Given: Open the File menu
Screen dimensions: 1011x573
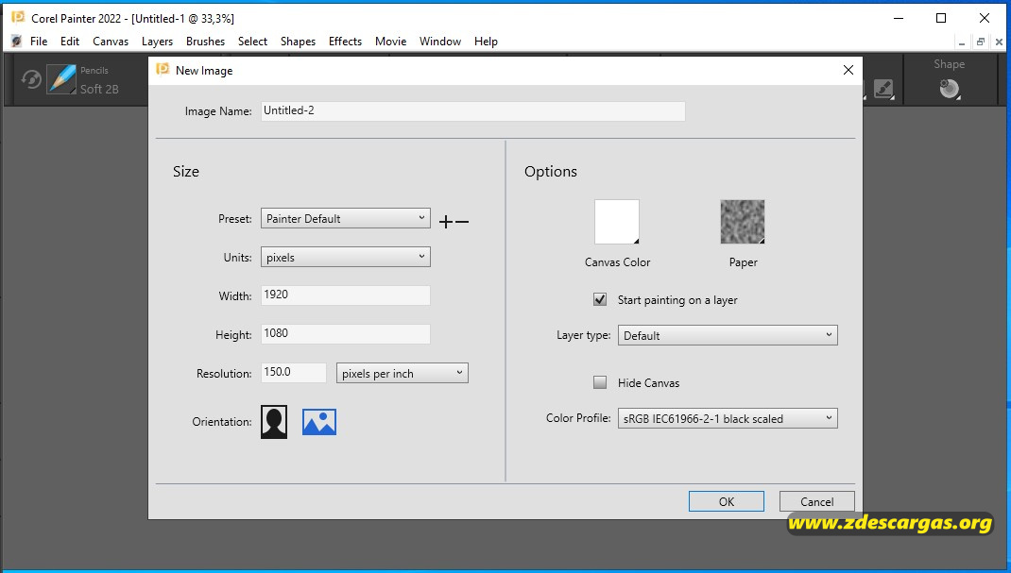Looking at the screenshot, I should click(x=39, y=42).
